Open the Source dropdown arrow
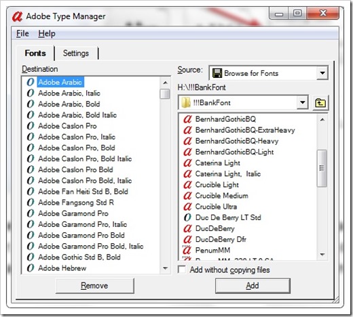353x317 pixels. click(322, 73)
